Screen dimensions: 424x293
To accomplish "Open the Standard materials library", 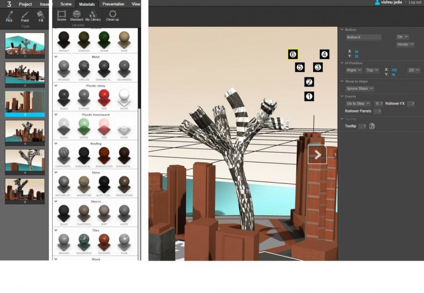I will 77,15.
